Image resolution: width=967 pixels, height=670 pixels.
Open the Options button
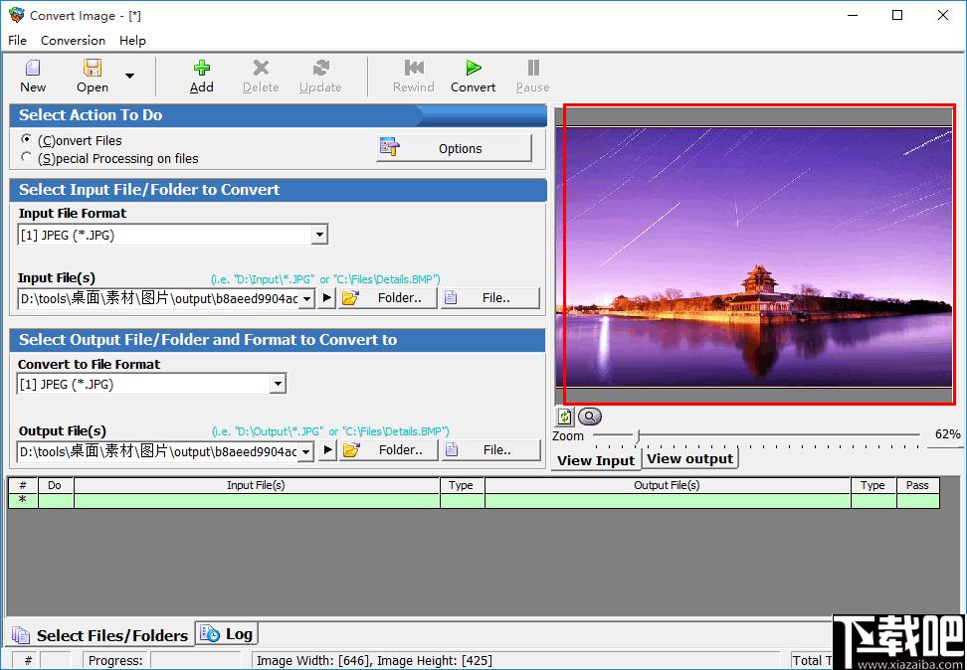(454, 148)
